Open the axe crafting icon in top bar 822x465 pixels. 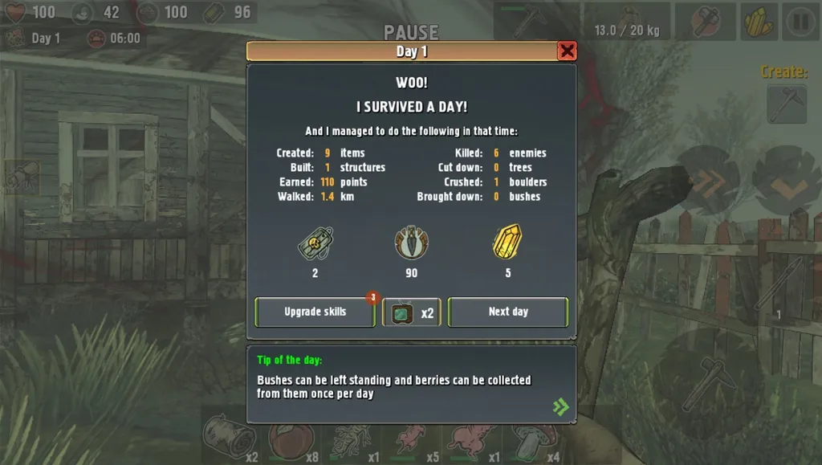(705, 22)
